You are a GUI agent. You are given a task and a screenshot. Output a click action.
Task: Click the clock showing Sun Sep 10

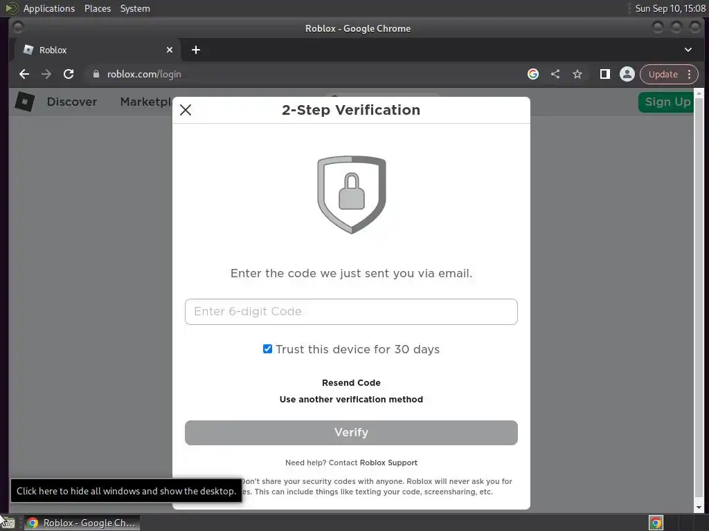click(670, 8)
